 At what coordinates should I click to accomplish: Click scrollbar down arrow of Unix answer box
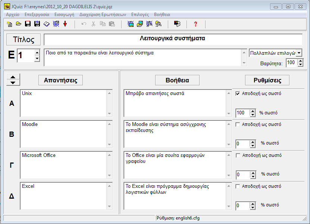pos(109,114)
